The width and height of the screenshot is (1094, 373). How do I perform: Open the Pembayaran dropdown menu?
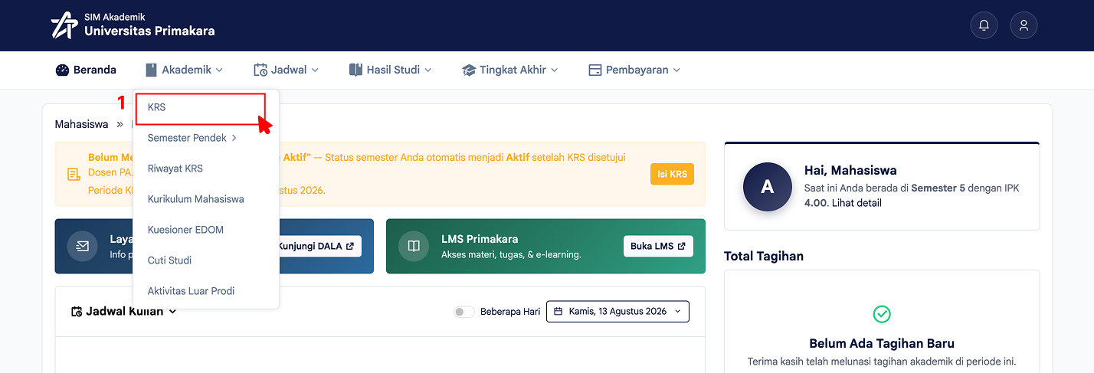click(x=634, y=70)
